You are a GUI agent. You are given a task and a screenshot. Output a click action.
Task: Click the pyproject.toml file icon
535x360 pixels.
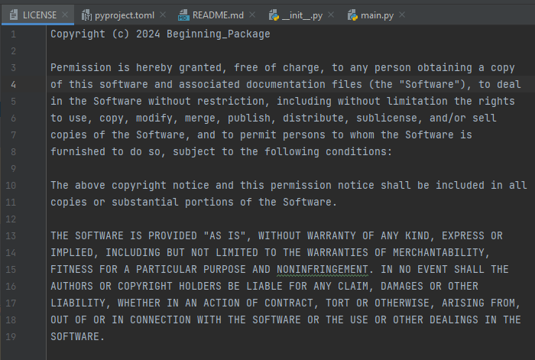86,15
